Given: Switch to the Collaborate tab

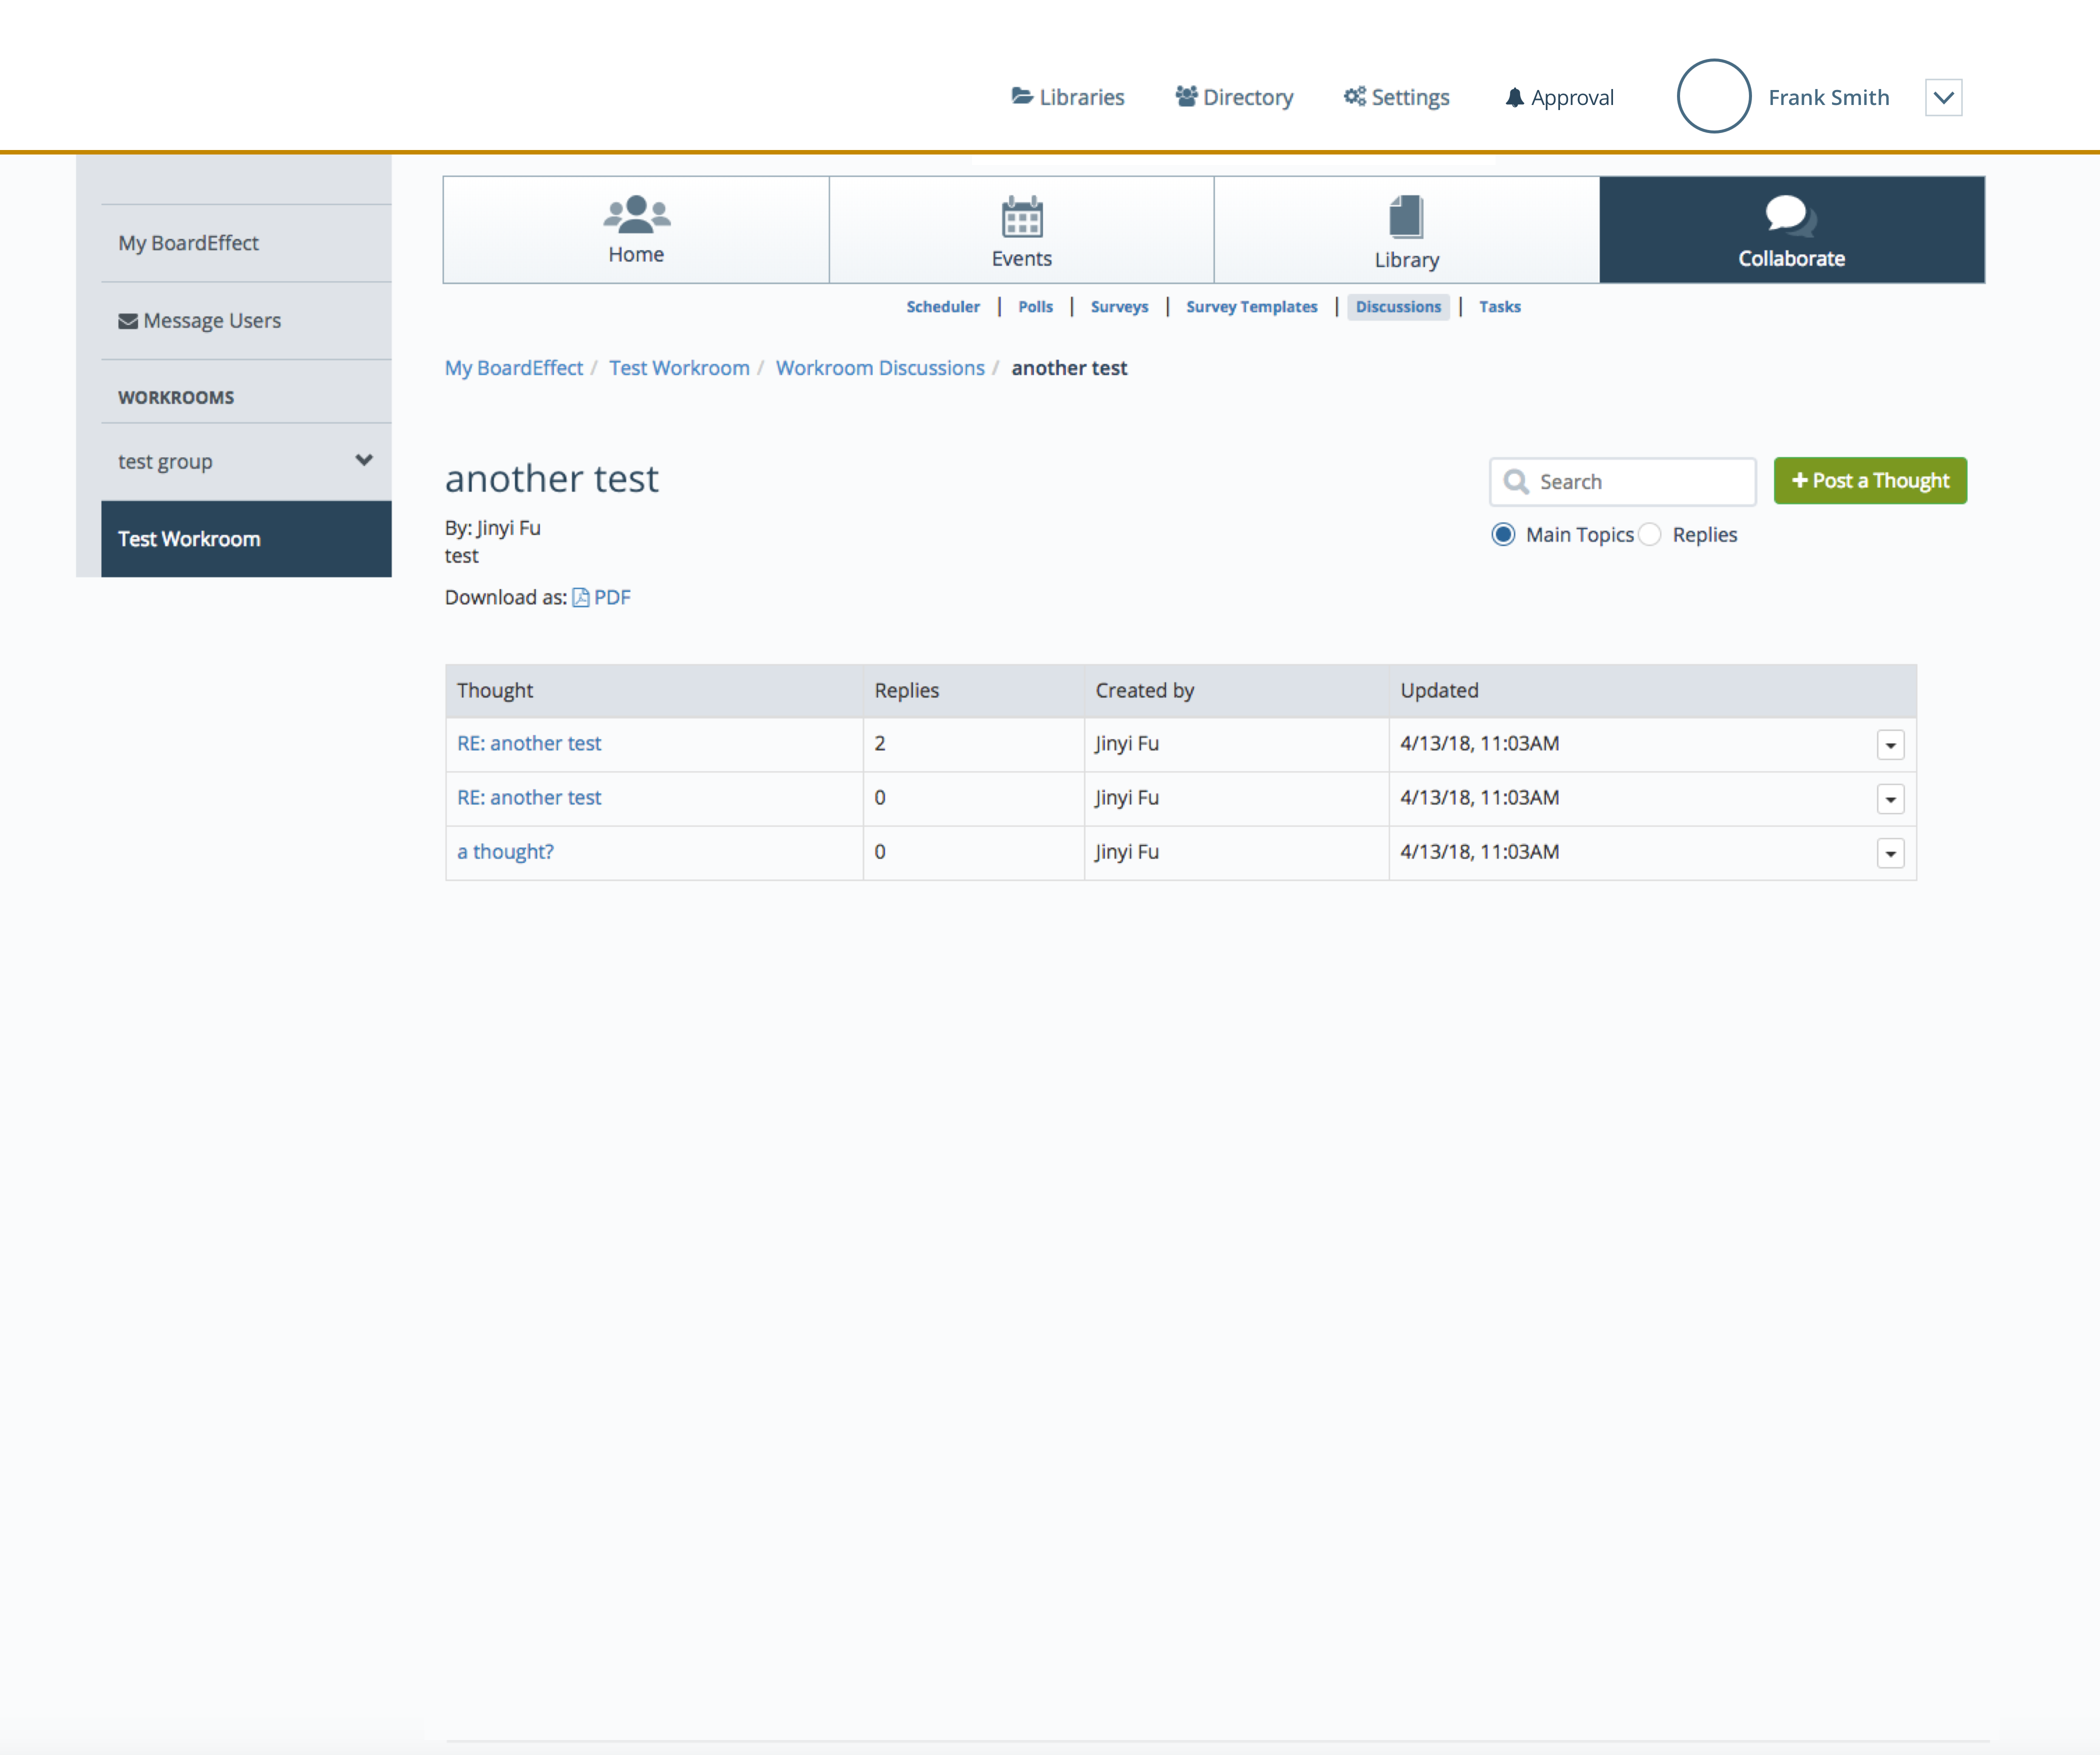Looking at the screenshot, I should [x=1791, y=230].
